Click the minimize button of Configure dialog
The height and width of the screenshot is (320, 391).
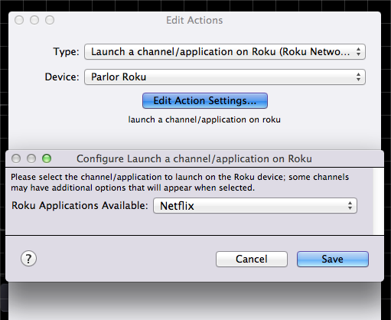(x=31, y=158)
